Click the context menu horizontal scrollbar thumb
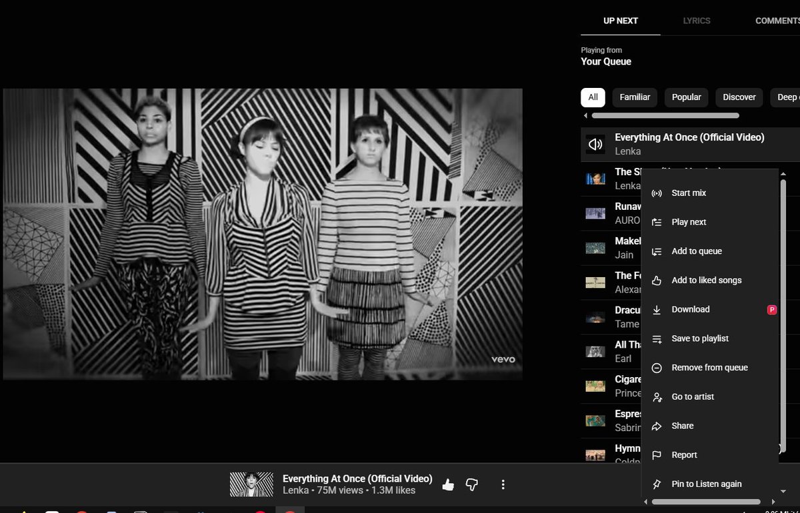Viewport: 800px width, 513px height. pos(706,502)
